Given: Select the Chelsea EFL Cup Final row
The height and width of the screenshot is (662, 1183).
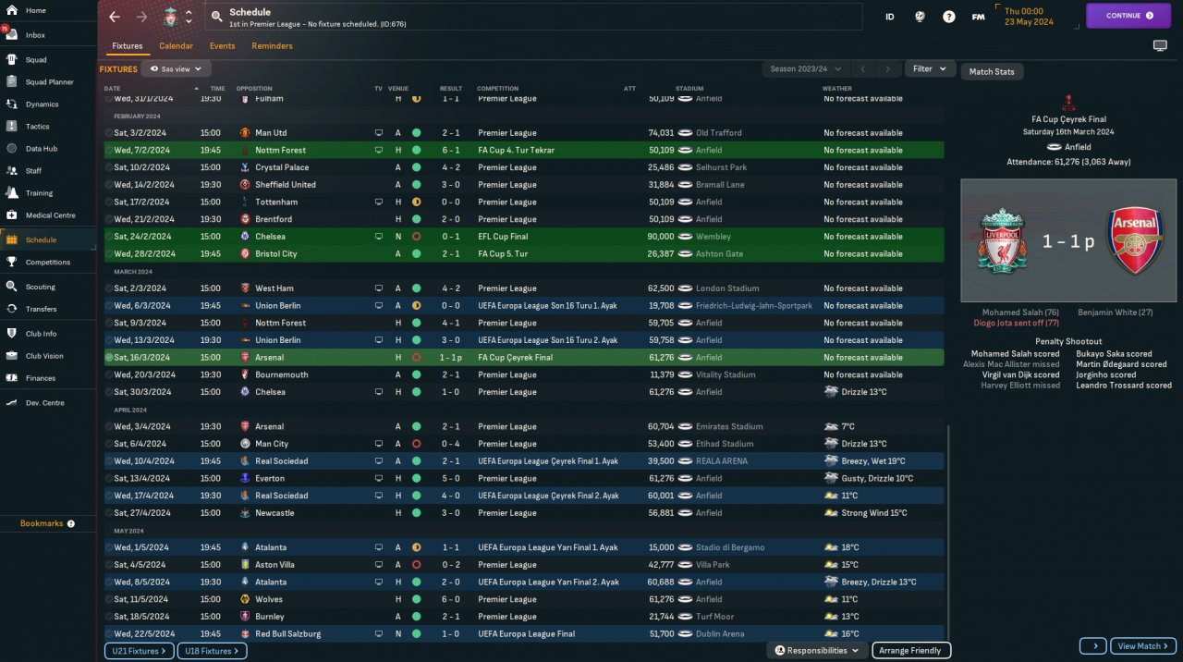Looking at the screenshot, I should [524, 237].
